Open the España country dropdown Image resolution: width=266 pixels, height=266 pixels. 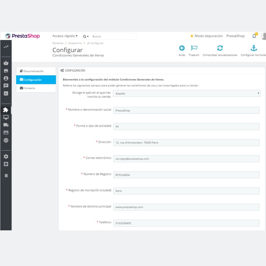pos(187,93)
